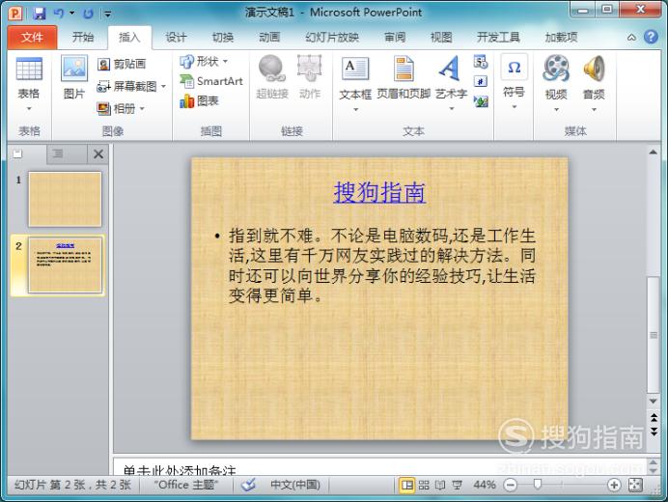The height and width of the screenshot is (502, 668).
Task: Minimize the ribbon with the caret icon
Action: 631,38
